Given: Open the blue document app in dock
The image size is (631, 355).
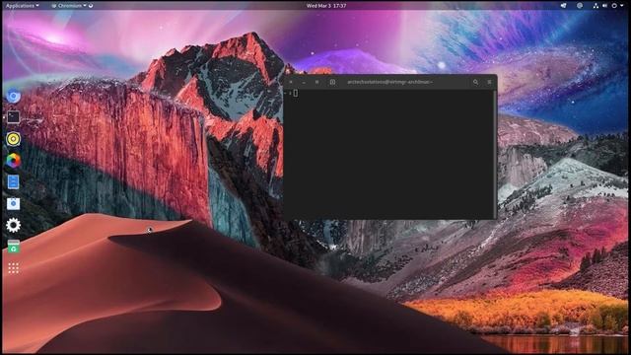Looking at the screenshot, I should pos(13,181).
